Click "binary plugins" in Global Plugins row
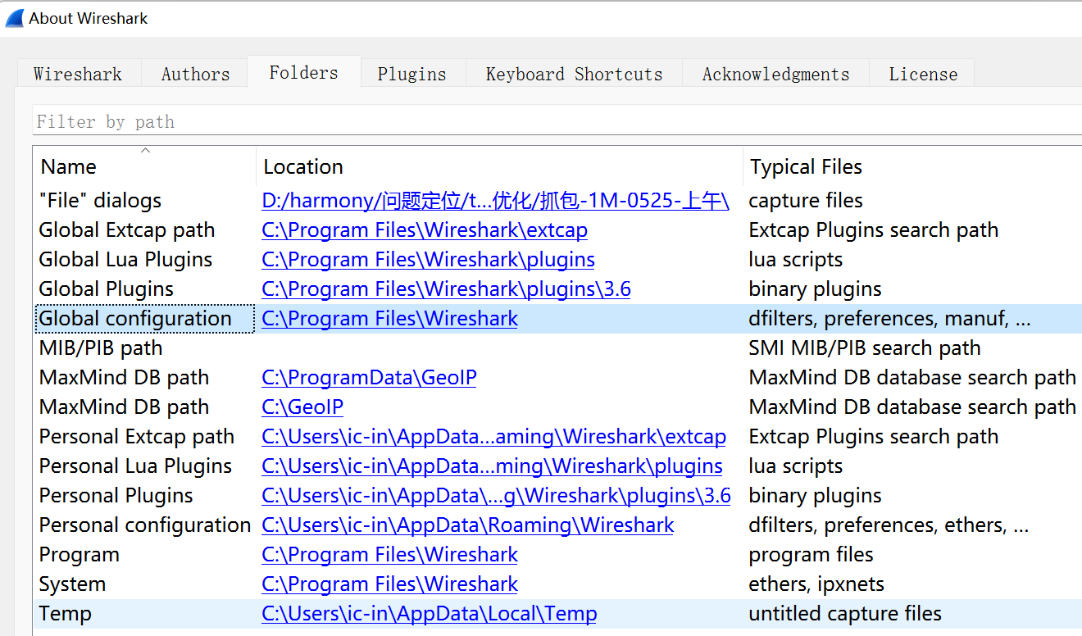The image size is (1082, 636). point(815,289)
